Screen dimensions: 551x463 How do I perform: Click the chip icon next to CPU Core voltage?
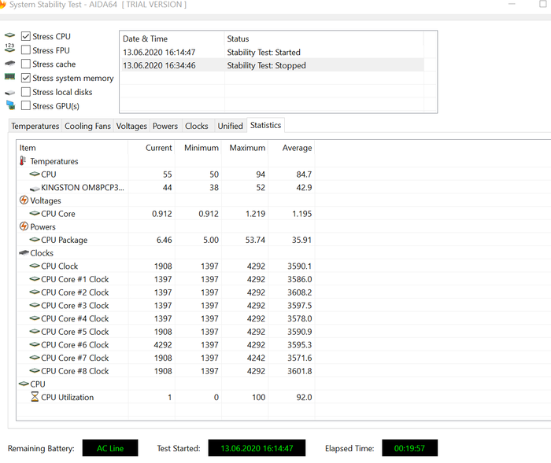(35, 213)
